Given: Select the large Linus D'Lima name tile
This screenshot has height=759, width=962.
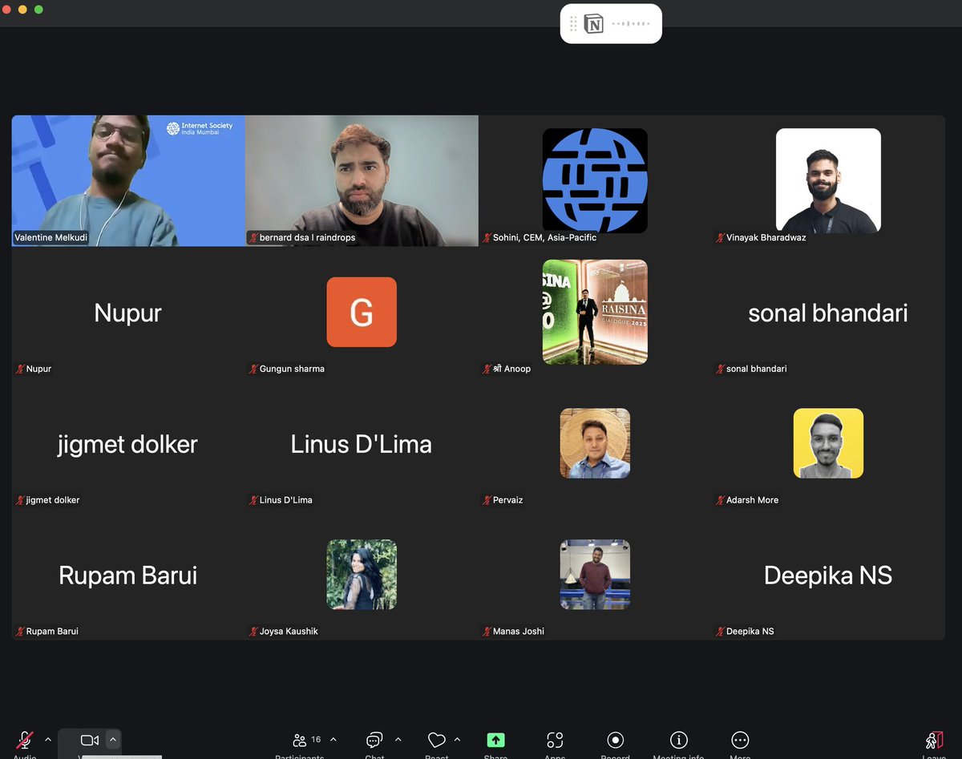Looking at the screenshot, I should tap(362, 443).
